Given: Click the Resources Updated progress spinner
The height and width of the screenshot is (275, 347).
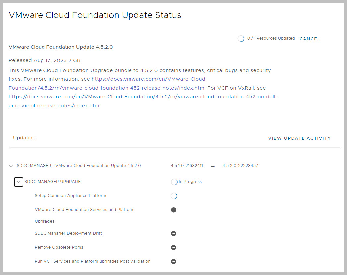Looking at the screenshot, I should tap(241, 39).
